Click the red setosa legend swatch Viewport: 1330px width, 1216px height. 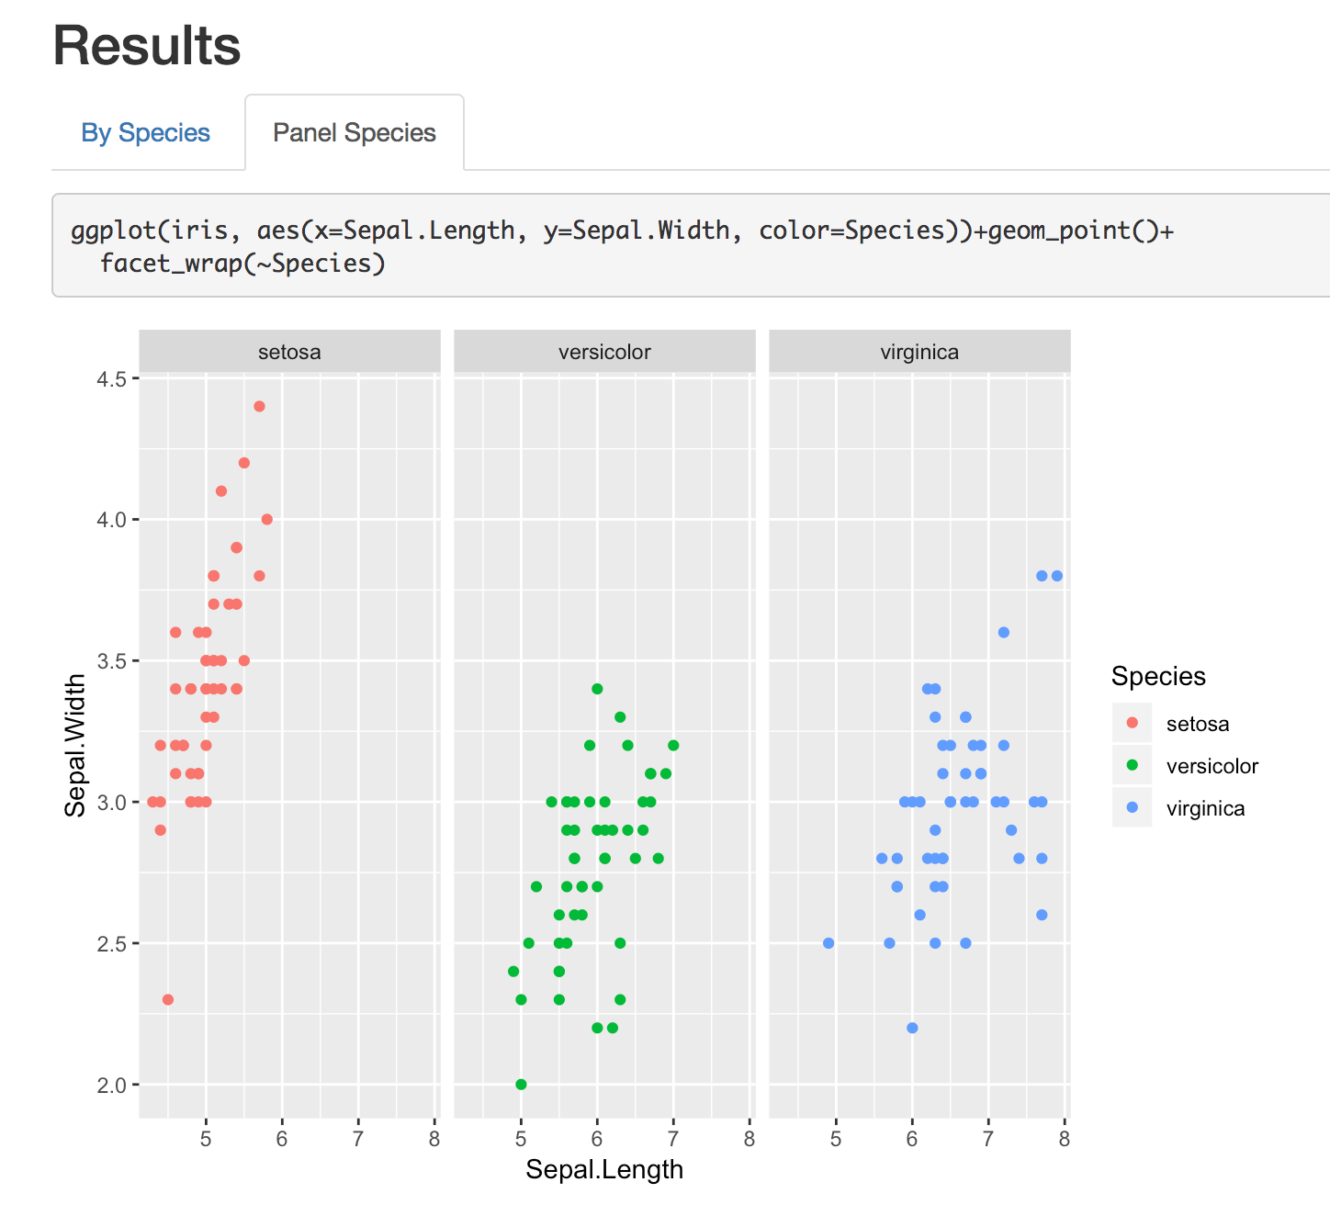pyautogui.click(x=1132, y=723)
